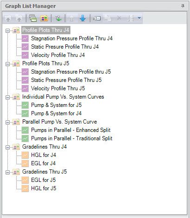This screenshot has width=190, height=218.
Task: Collapse the Profile Plots Thru J5 group
Action: click(x=7, y=64)
